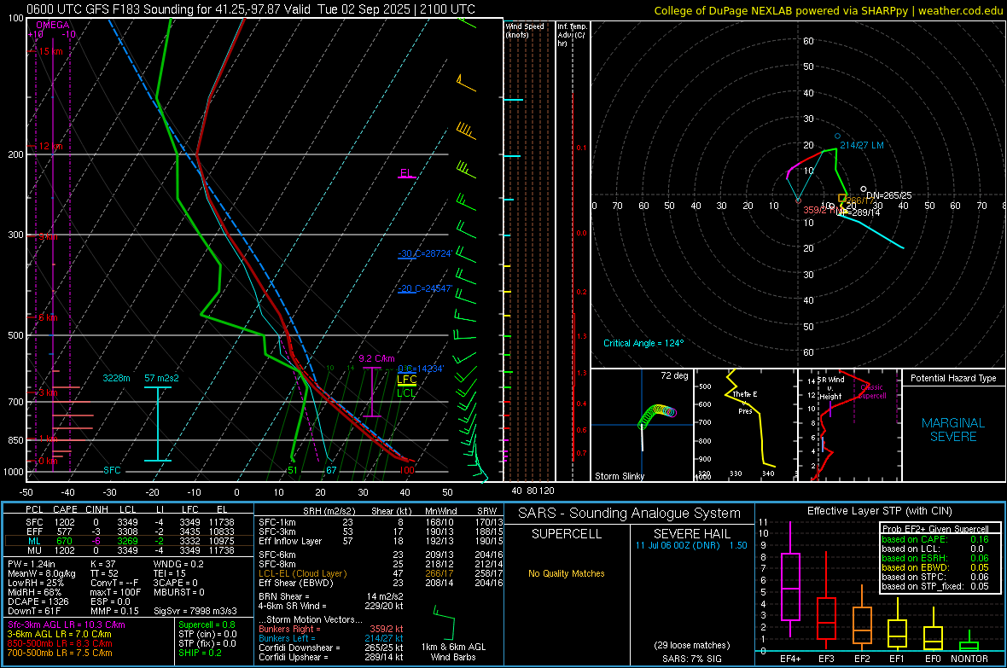Viewport: 1007px width, 668px height.
Task: Select the EFF parcel row
Action: point(127,531)
